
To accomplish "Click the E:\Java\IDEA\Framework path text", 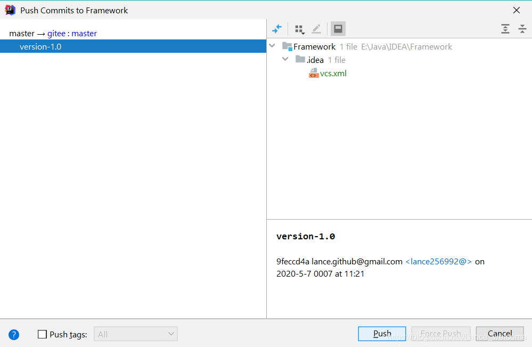I will (406, 46).
